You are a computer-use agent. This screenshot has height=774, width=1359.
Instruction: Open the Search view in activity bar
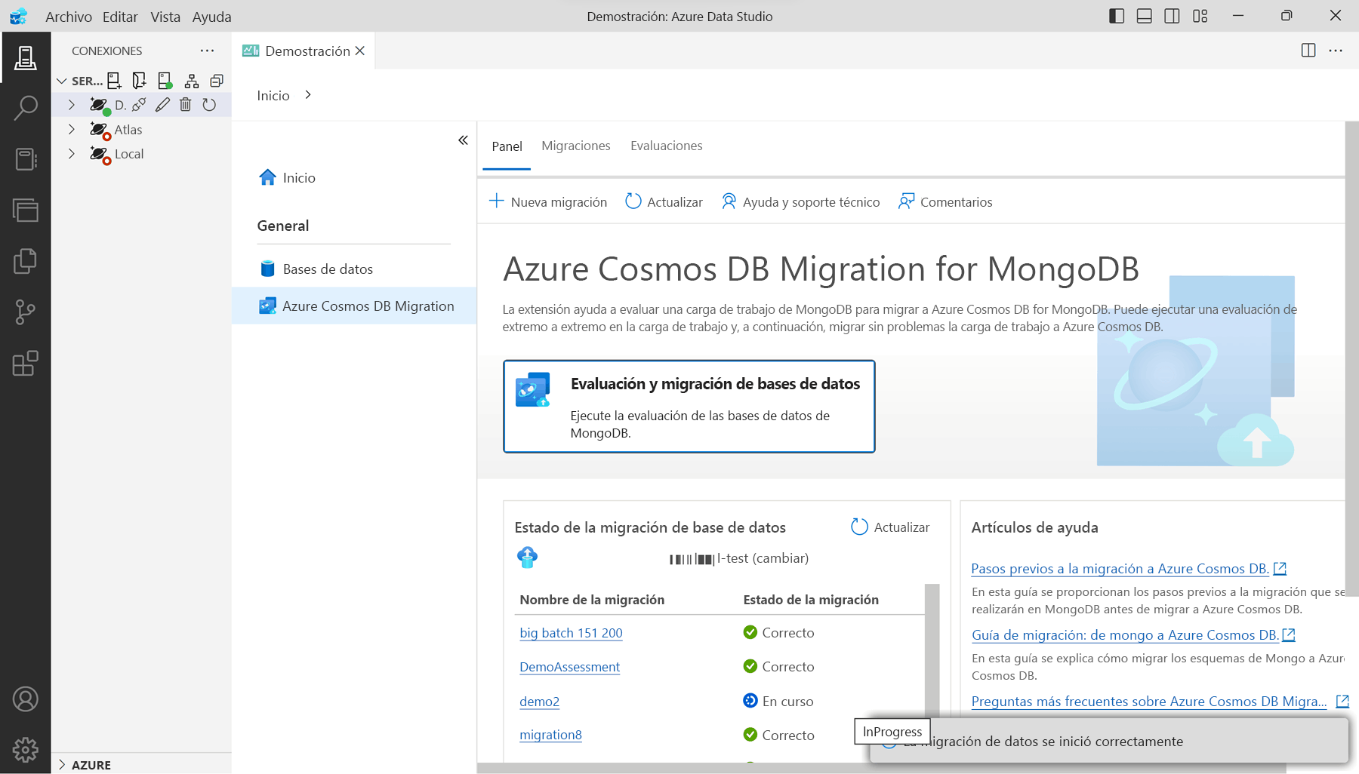26,108
